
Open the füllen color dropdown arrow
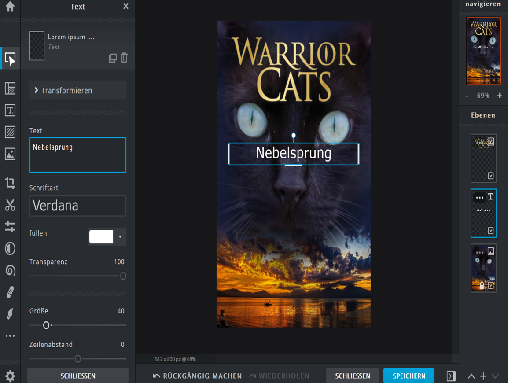coord(120,236)
